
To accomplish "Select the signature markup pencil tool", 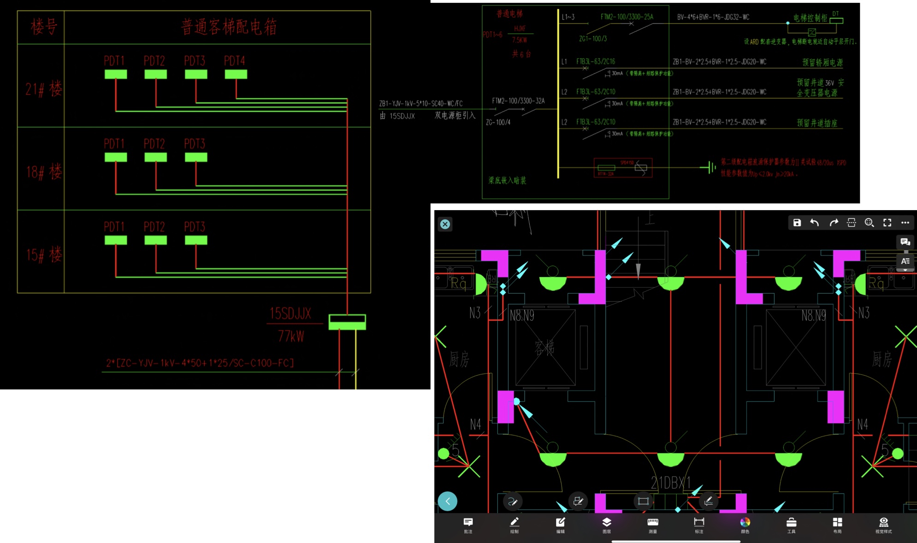I will 709,501.
